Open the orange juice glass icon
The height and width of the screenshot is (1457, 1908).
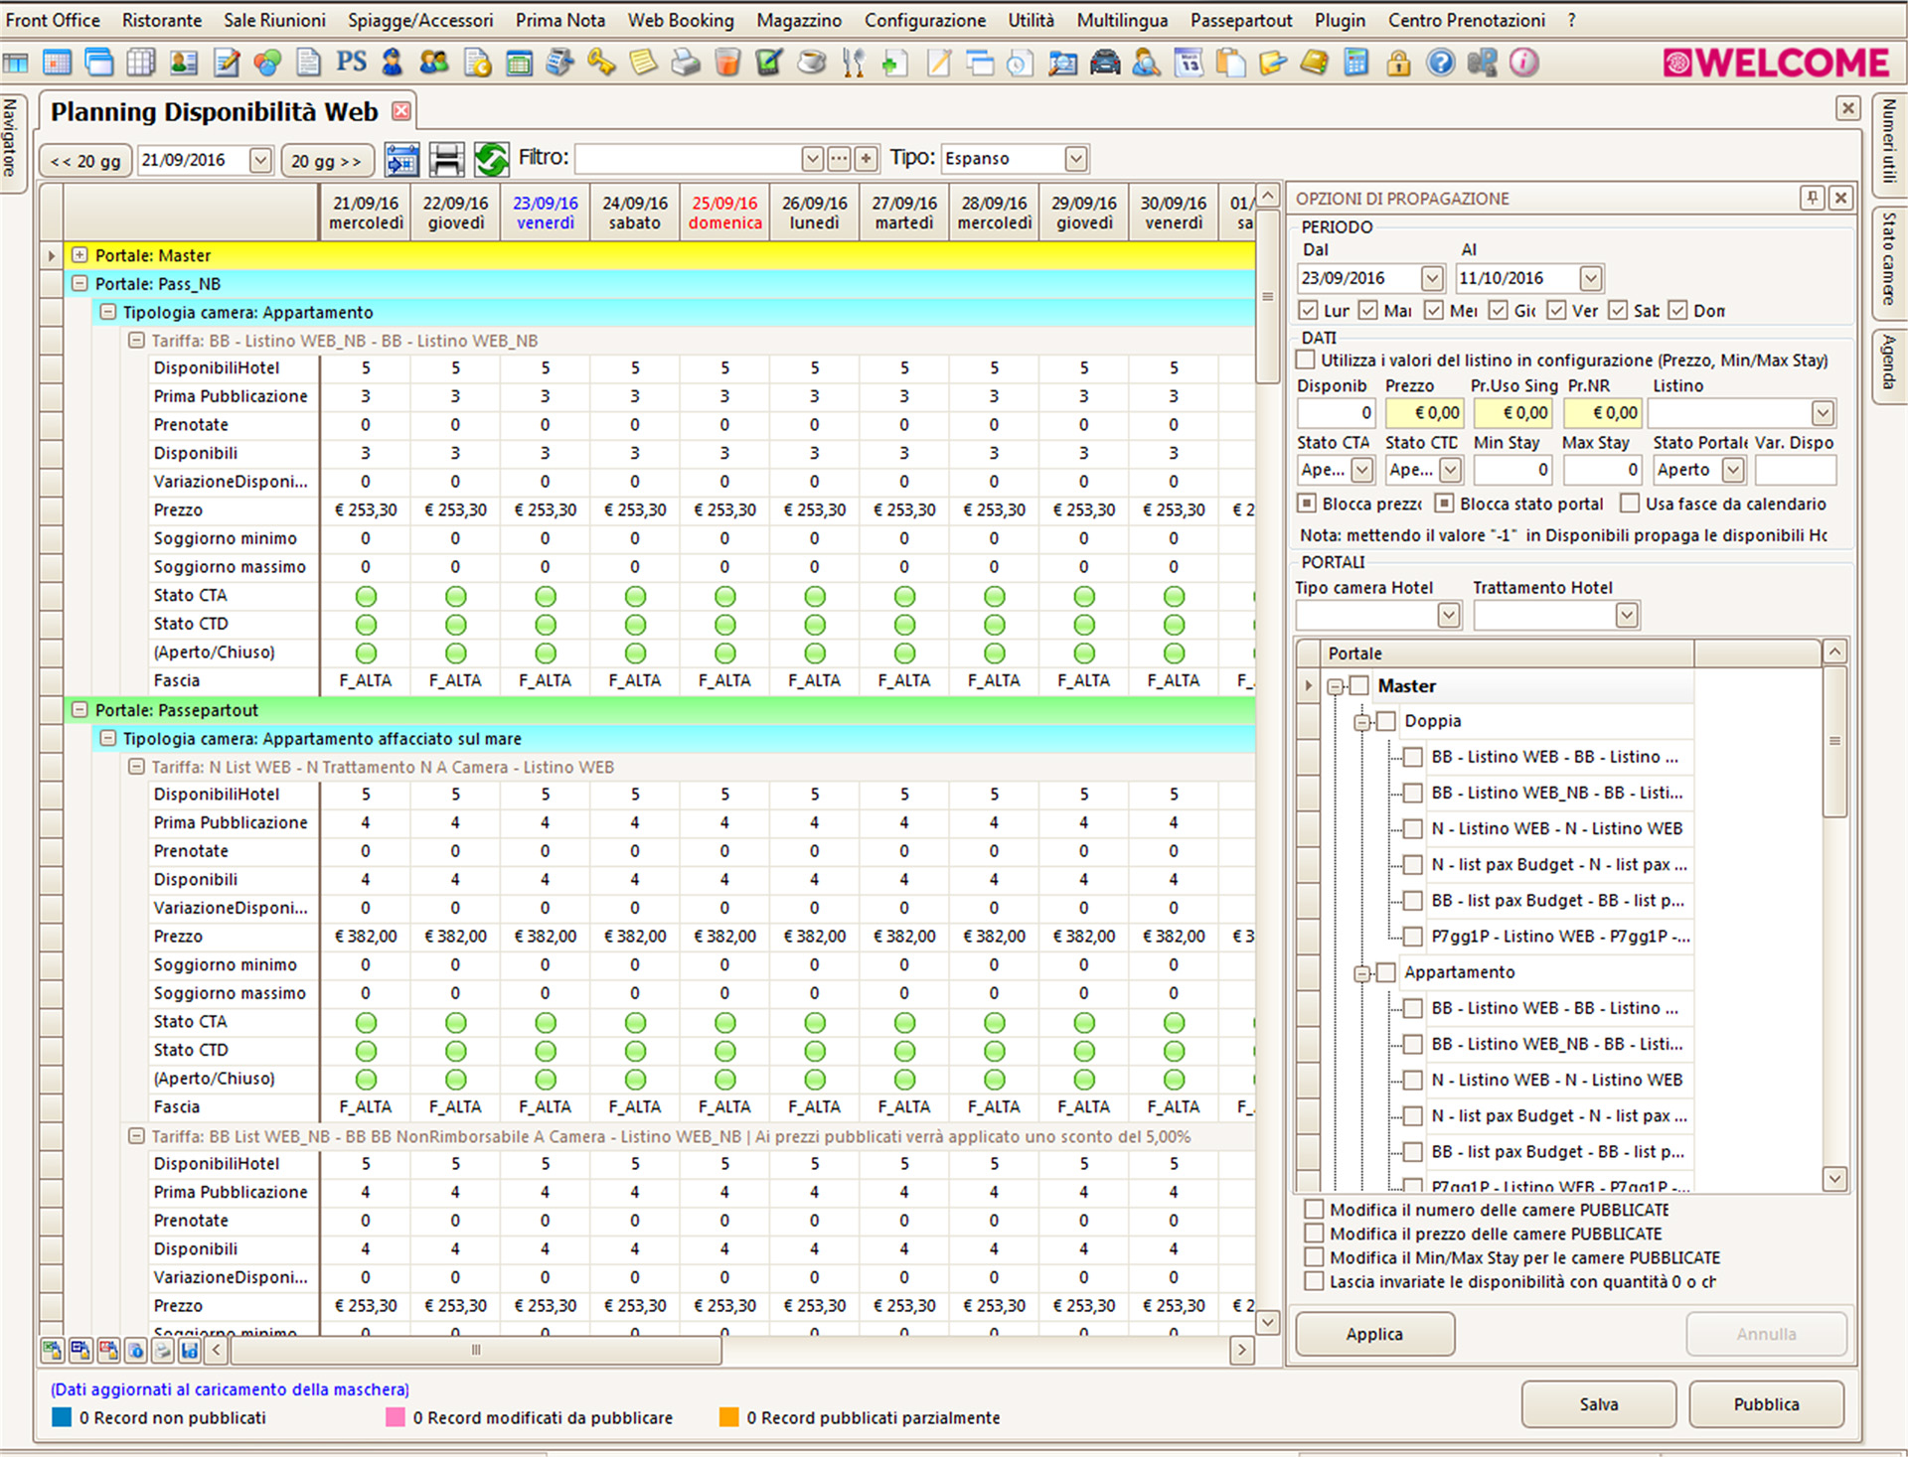tap(727, 63)
